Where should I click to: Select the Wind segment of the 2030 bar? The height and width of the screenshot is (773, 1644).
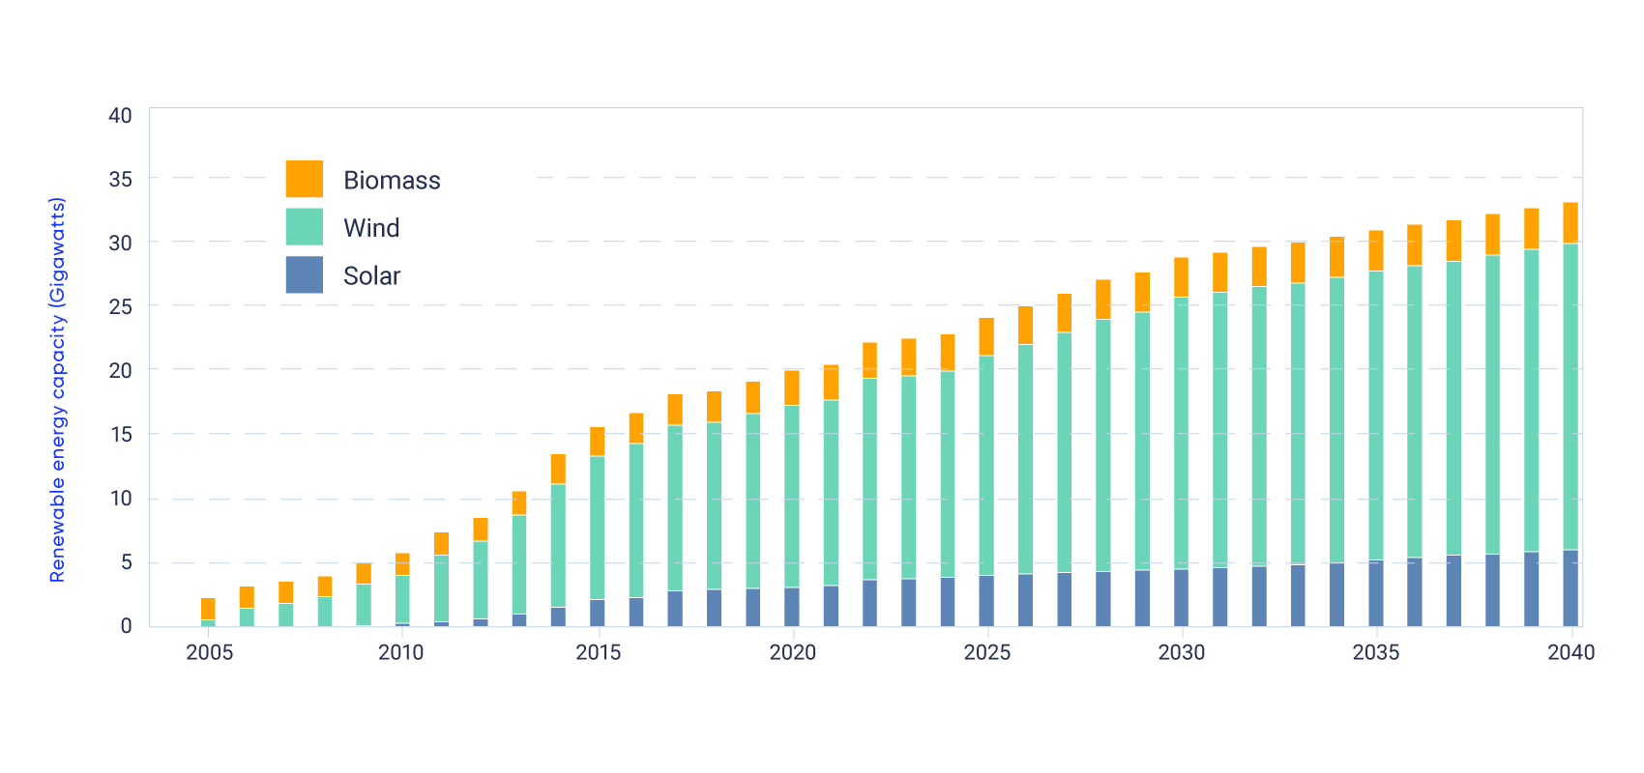click(x=1181, y=433)
